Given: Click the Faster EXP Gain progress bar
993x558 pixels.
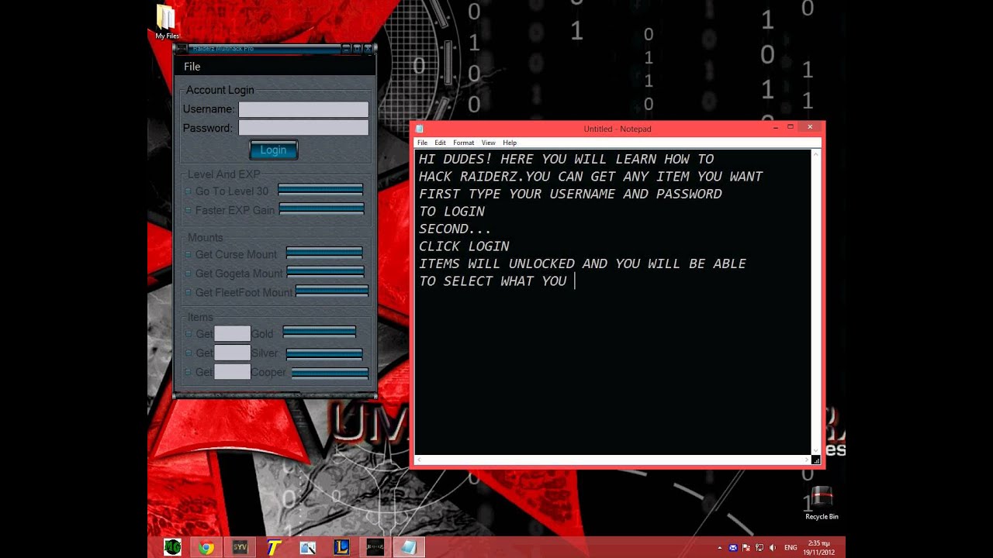Looking at the screenshot, I should [321, 208].
